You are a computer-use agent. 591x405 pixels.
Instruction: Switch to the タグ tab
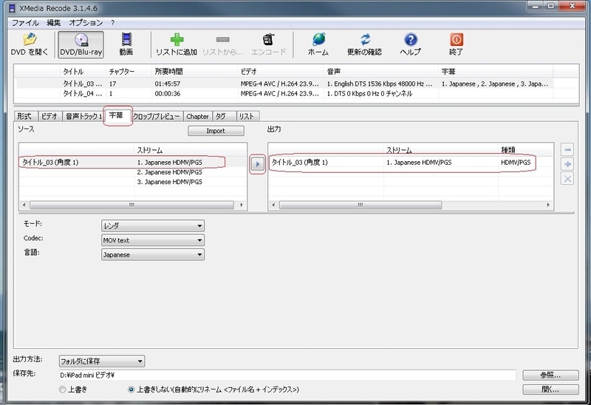click(x=224, y=116)
